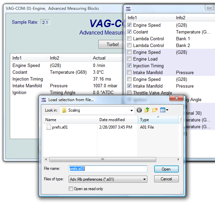The width and height of the screenshot is (215, 203).
Task: Check Lambda Control Bank 2 checkbox
Action: 129,45
